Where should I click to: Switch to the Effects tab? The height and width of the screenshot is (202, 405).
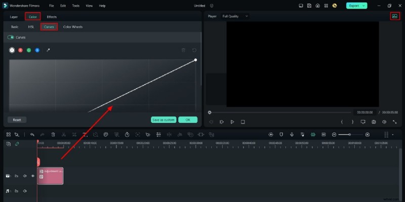[52, 17]
